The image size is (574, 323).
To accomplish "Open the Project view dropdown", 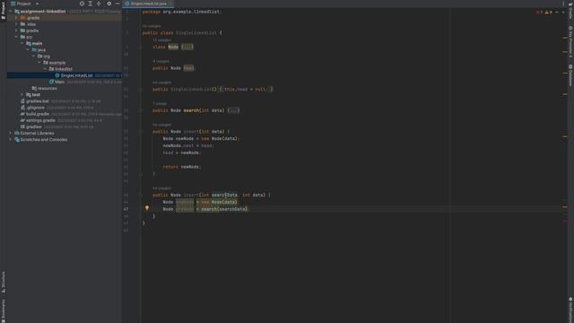I will (37, 4).
